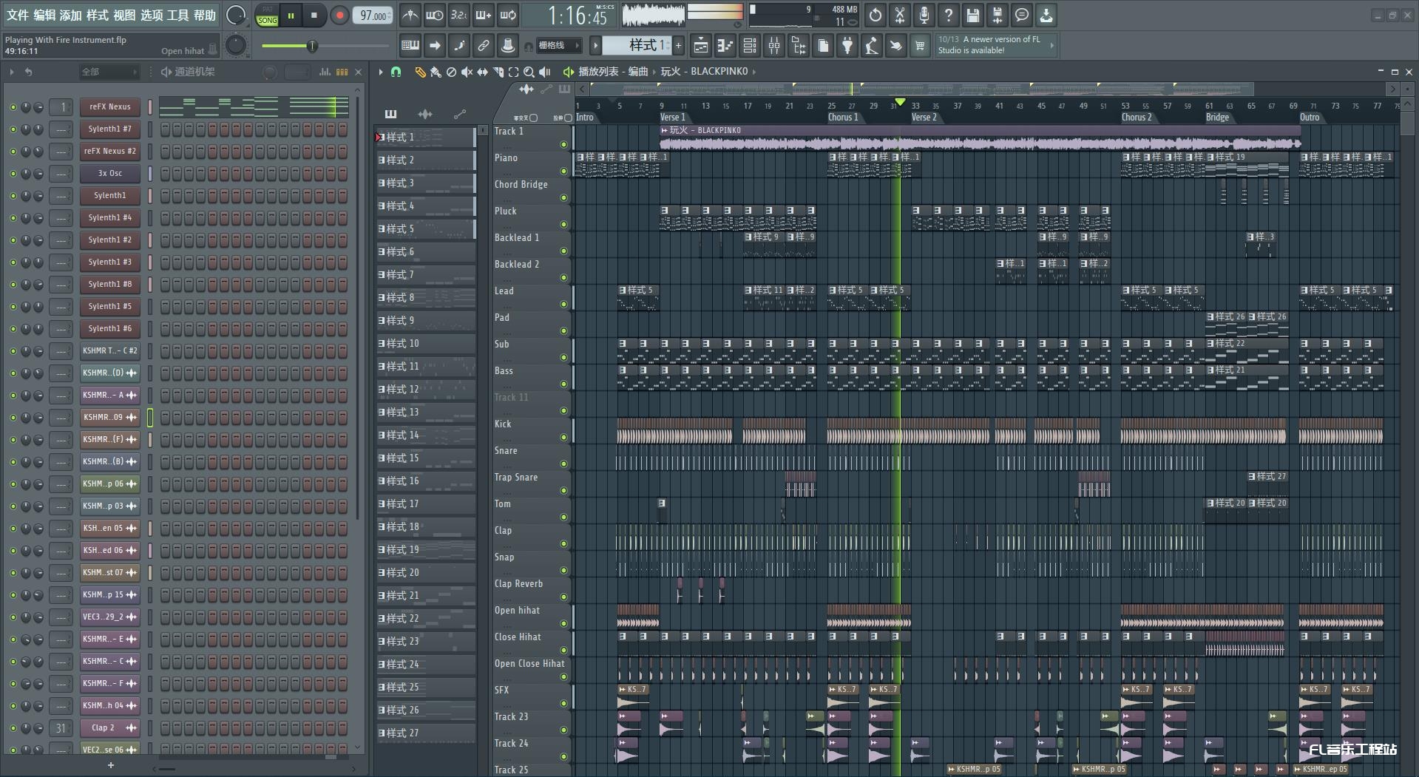Expand arrow after 玩火 - BLACKPINKO title
This screenshot has height=777, width=1419.
click(x=754, y=72)
